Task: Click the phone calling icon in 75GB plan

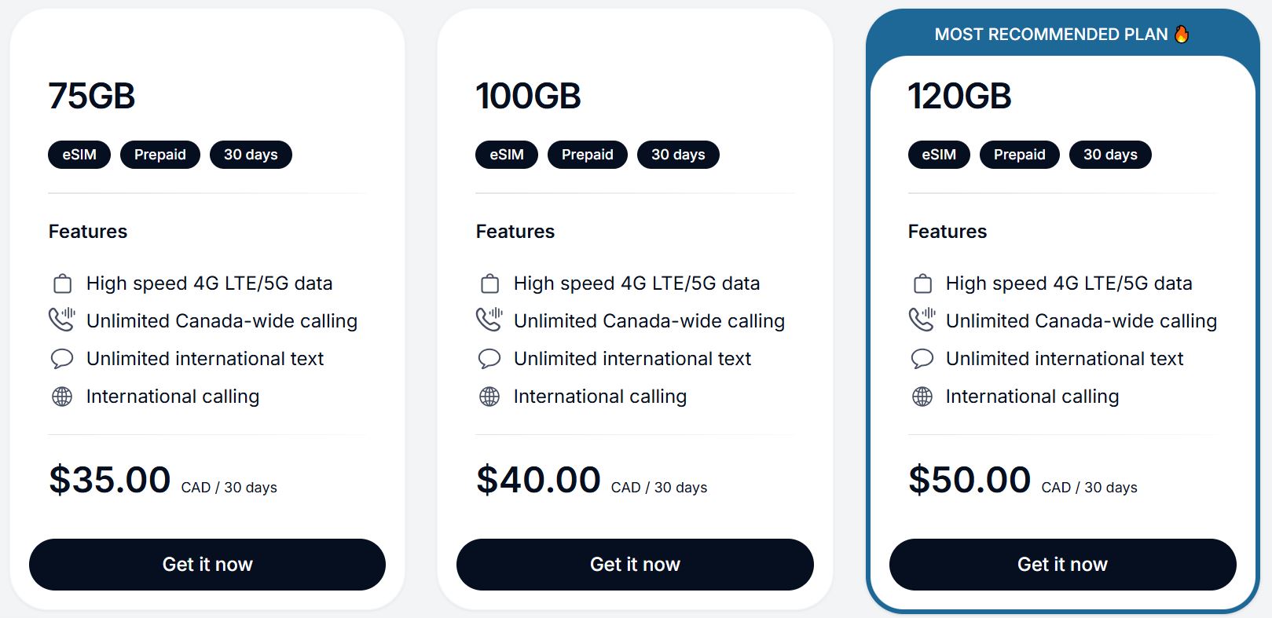Action: click(62, 320)
